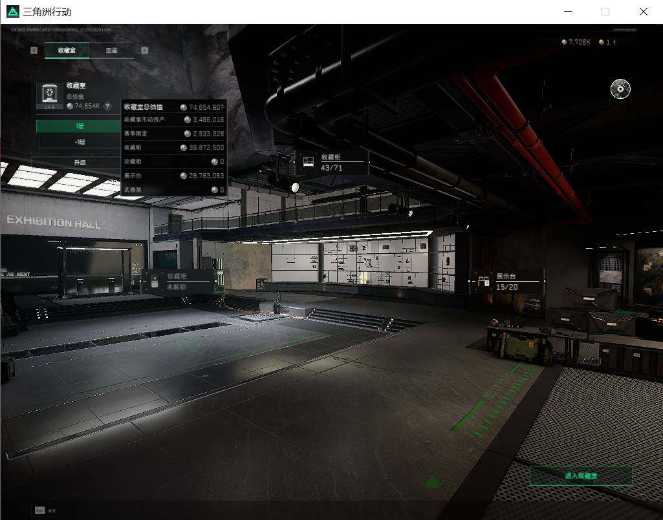This screenshot has width=663, height=520.
Task: Click the gold coin currency icon
Action: pyautogui.click(x=602, y=42)
